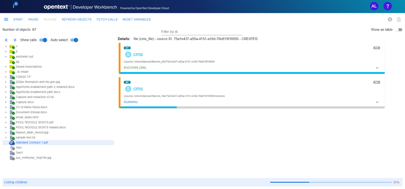Click the RUNNING call card progress bar
The image size is (405, 189).
252,107
